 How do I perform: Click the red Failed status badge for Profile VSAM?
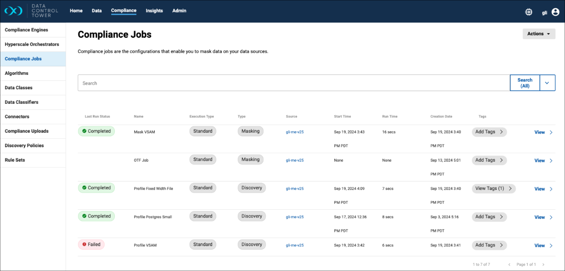91,244
